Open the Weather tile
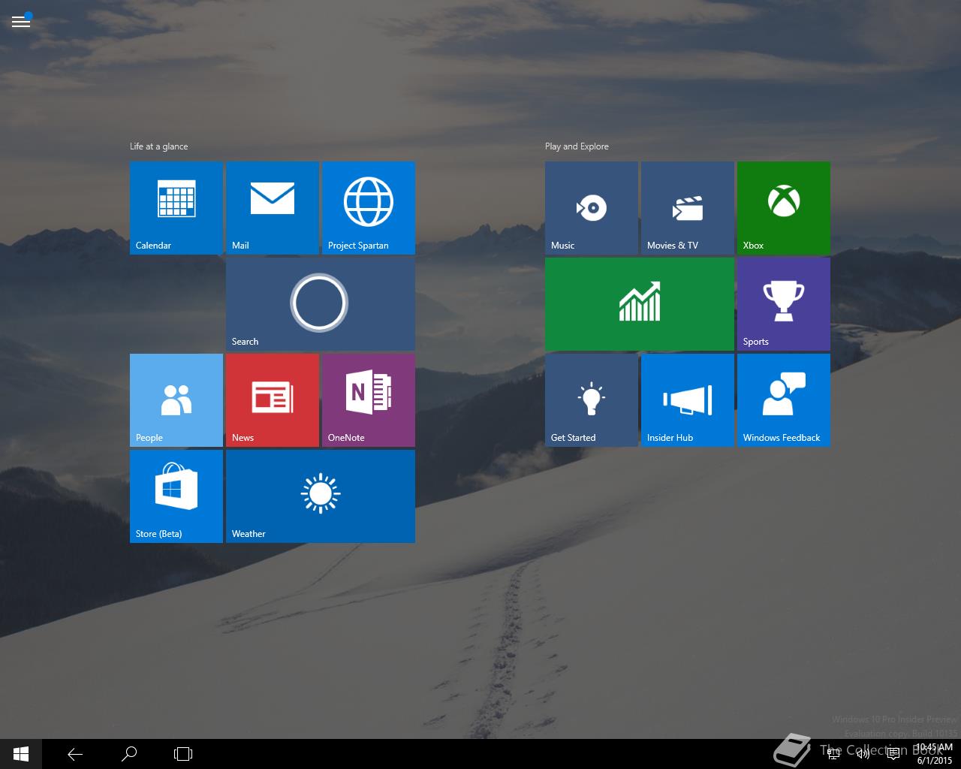The width and height of the screenshot is (961, 769). tap(321, 496)
